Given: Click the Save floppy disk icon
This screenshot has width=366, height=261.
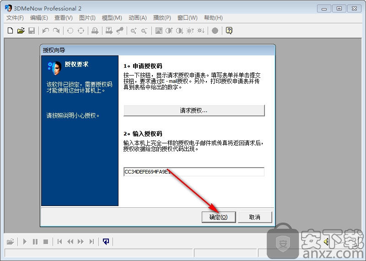Looking at the screenshot, I should point(32,31).
